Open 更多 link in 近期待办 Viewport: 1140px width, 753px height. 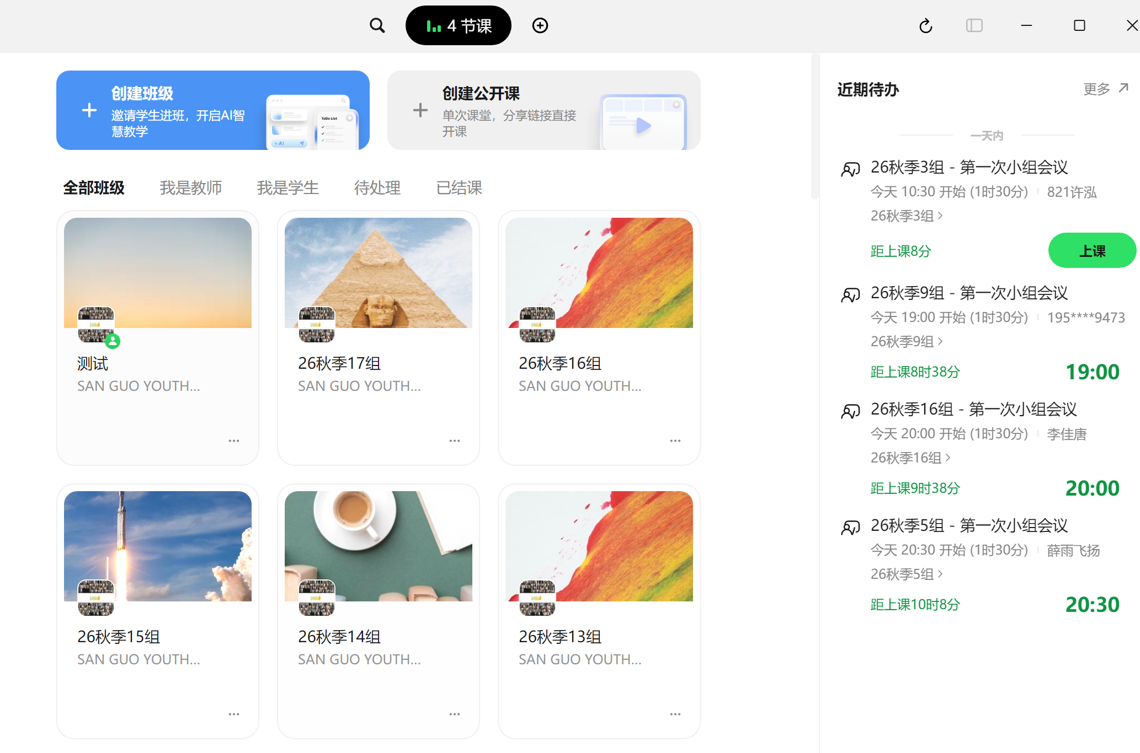[1096, 89]
